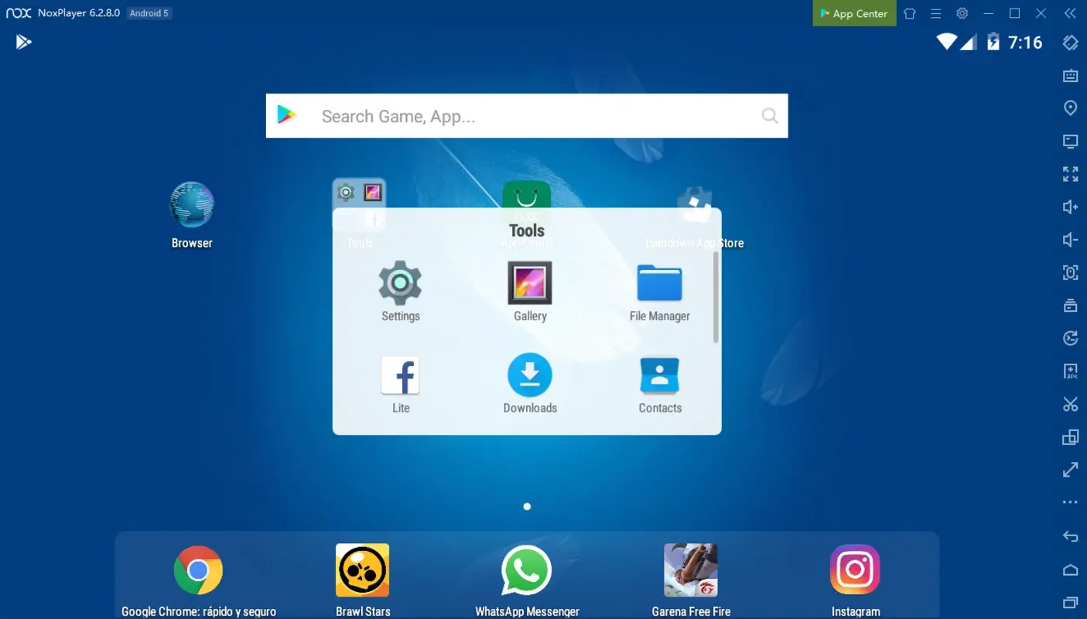The width and height of the screenshot is (1087, 619).
Task: Decrease emulator volume using sidebar icon
Action: [x=1070, y=240]
